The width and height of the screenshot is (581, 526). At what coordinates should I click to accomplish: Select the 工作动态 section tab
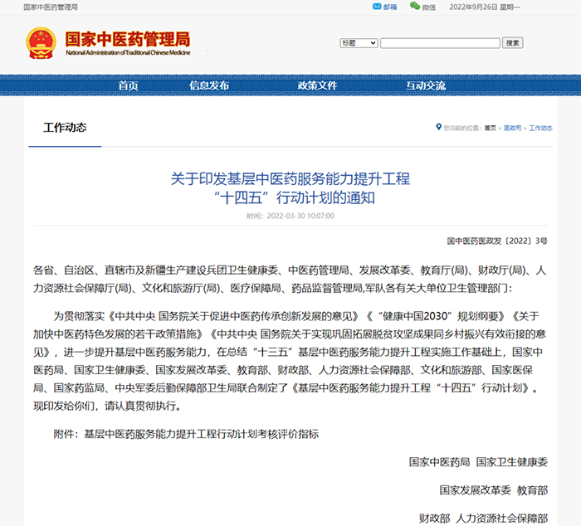(x=65, y=128)
